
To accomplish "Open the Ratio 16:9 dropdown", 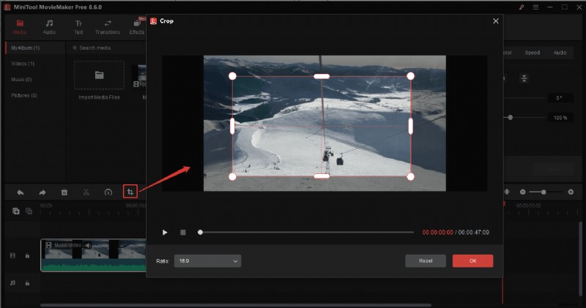I will coord(207,261).
